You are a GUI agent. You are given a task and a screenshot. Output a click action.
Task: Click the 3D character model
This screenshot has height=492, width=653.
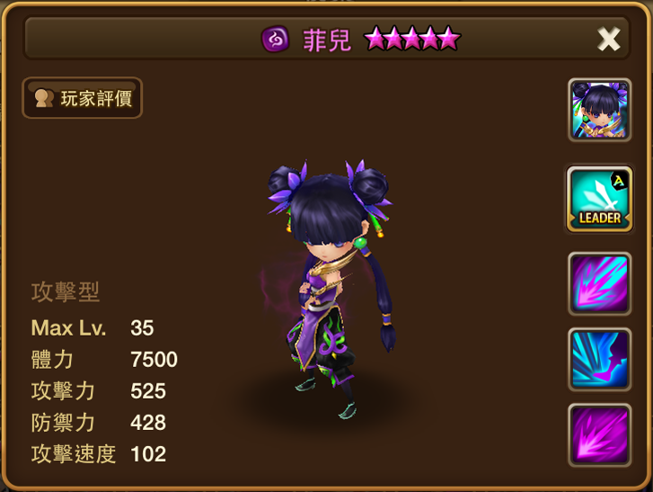[x=330, y=288]
